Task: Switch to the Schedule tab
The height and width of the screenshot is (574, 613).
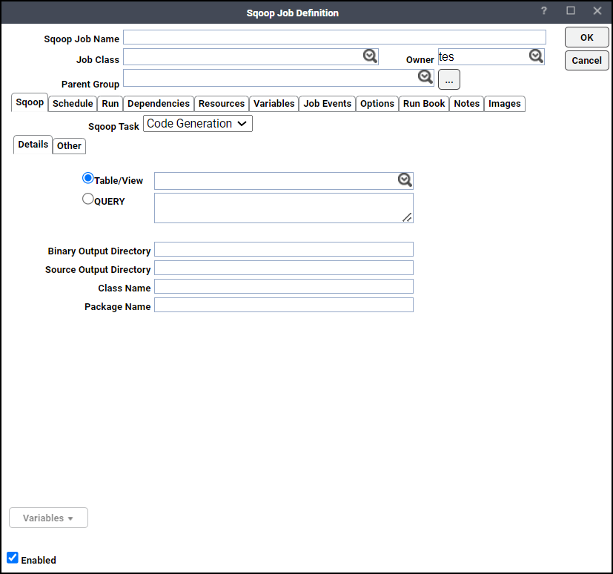Action: pyautogui.click(x=73, y=104)
